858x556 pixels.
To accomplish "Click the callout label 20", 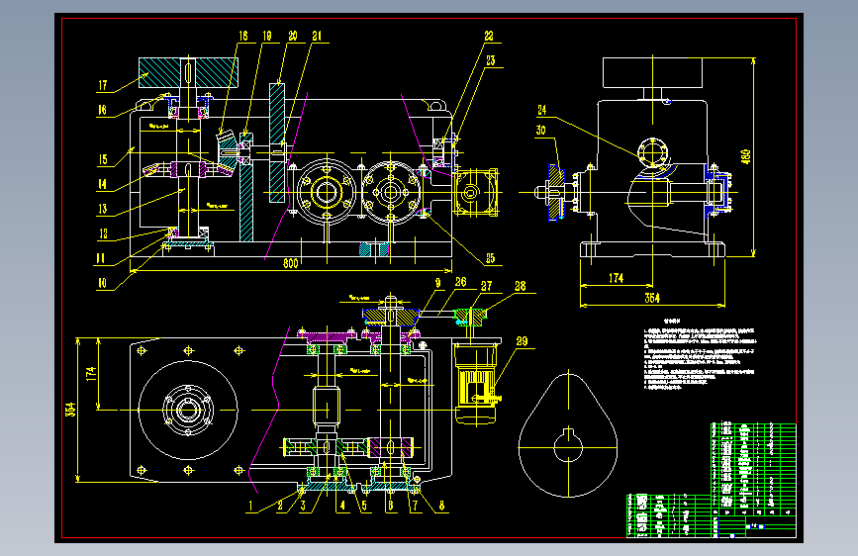I will (293, 37).
